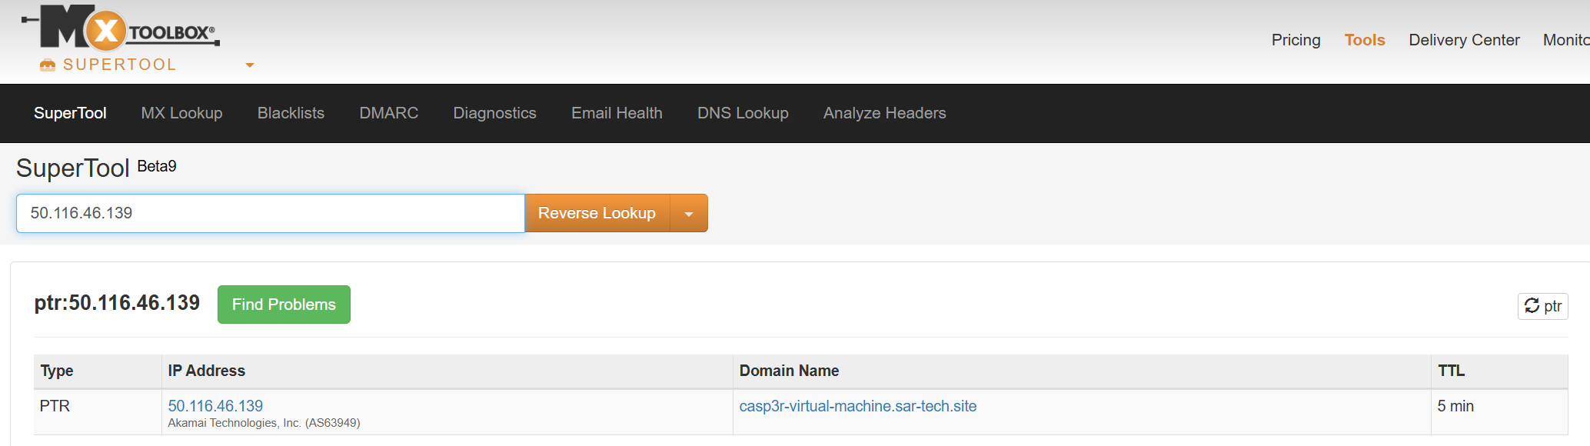Select the SuperTool tab
This screenshot has height=446, width=1590.
tap(70, 113)
